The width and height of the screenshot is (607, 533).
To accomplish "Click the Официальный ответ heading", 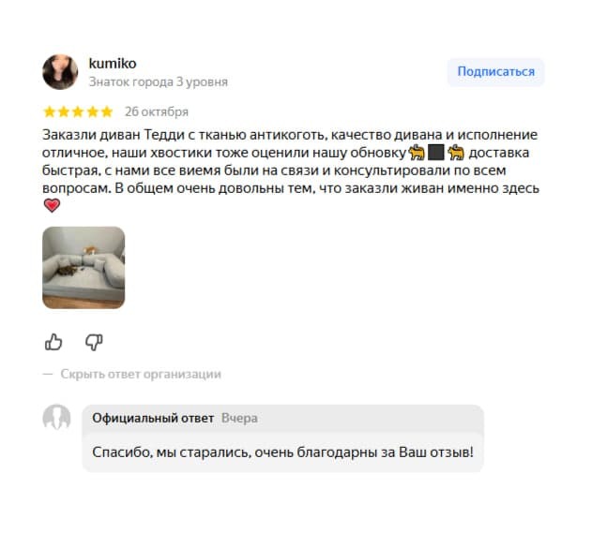I will [x=153, y=418].
